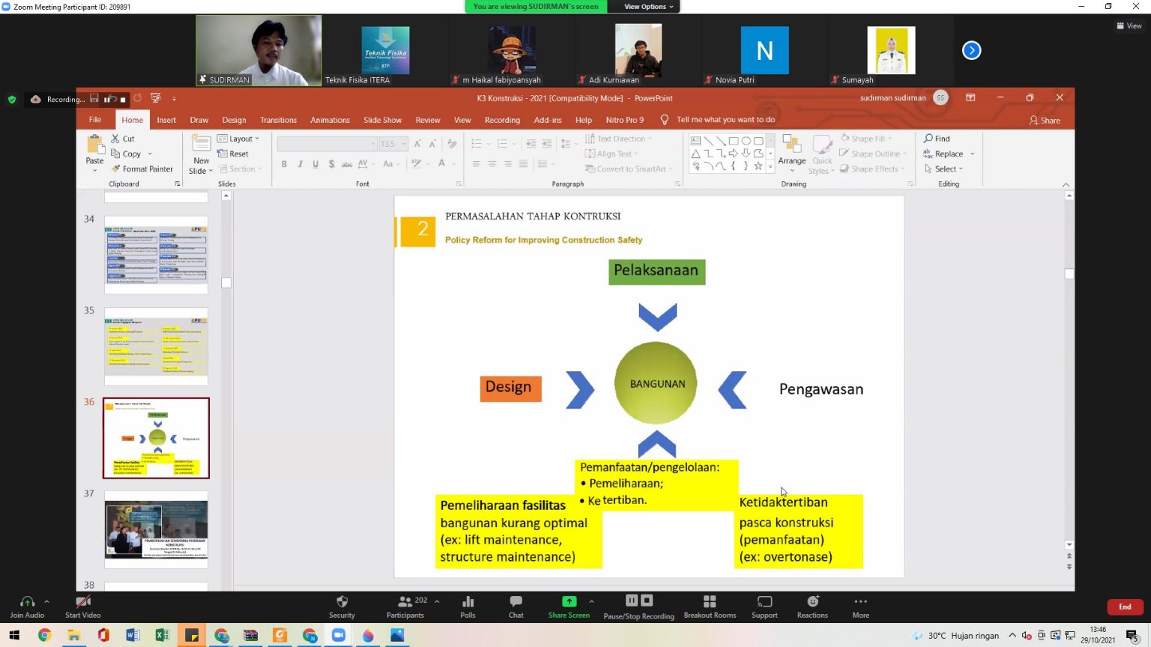1151x647 pixels.
Task: Toggle Start Video camera
Action: coord(82,606)
